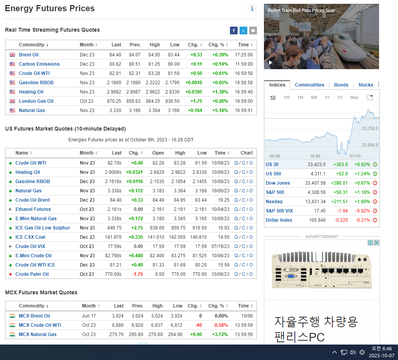Image resolution: width=398 pixels, height=360 pixels.
Task: Play the Bullet Train video
Action: point(270,63)
